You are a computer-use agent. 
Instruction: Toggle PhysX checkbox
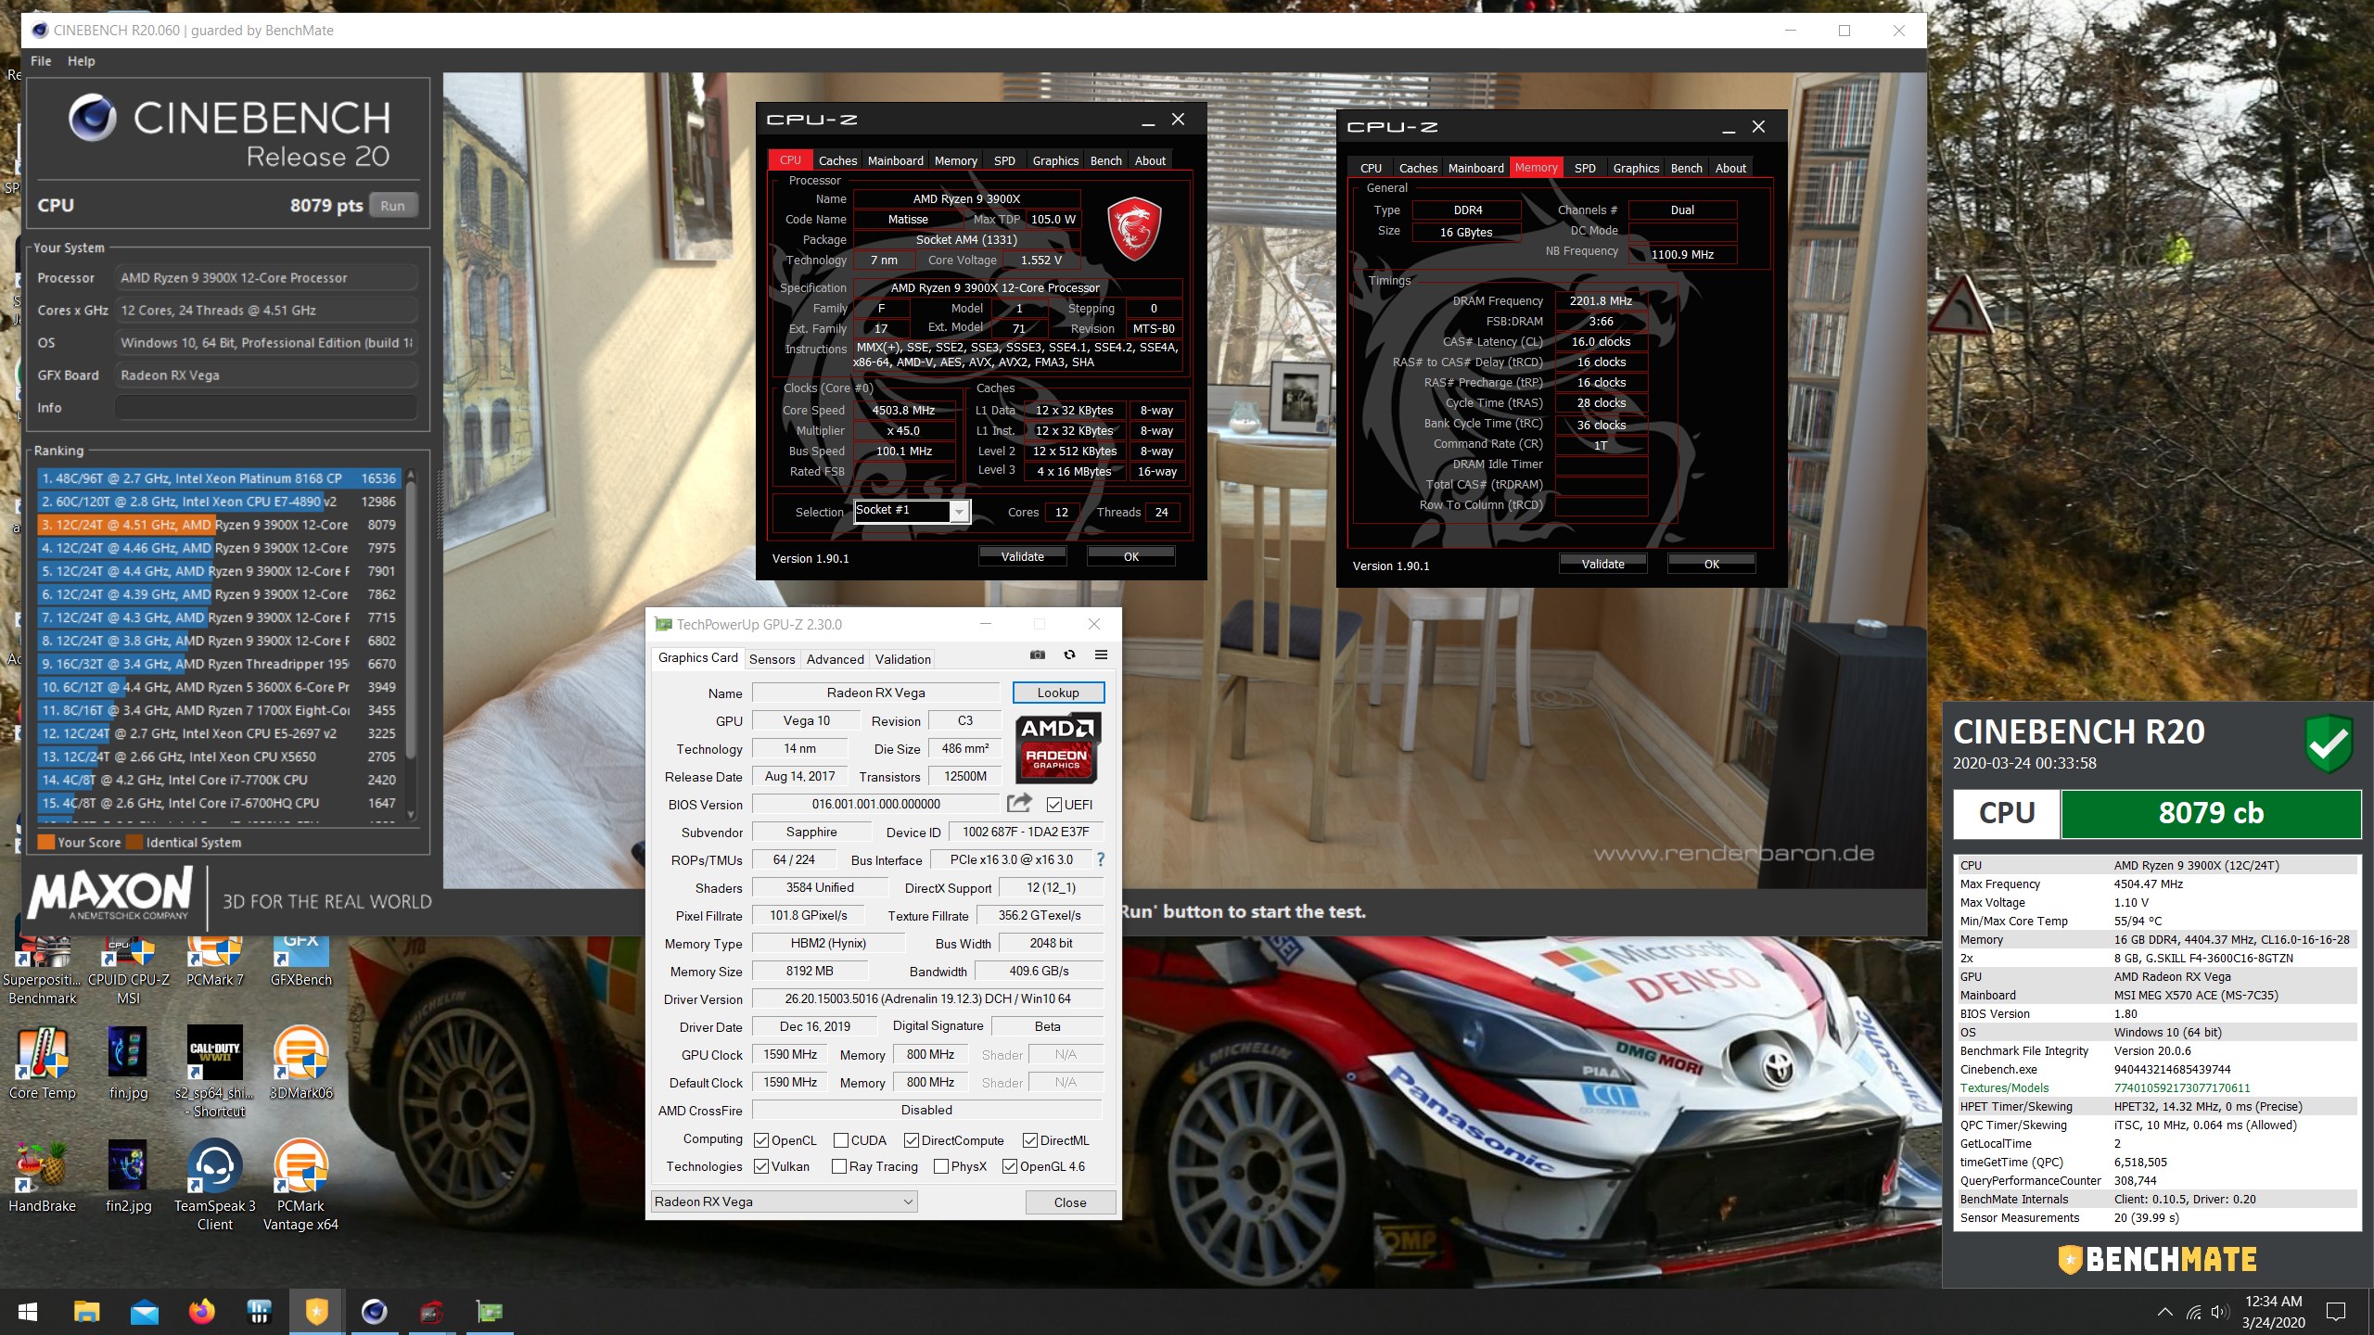(941, 1165)
